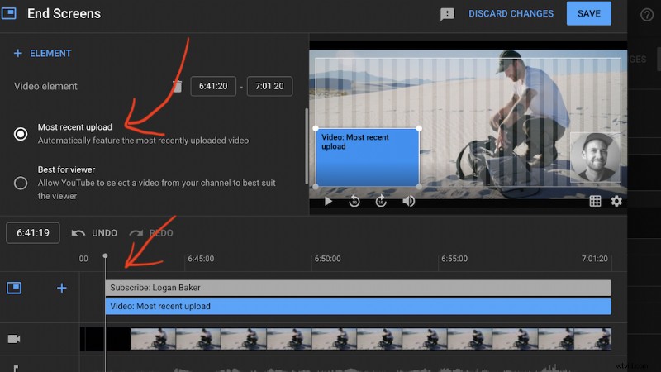Click the 7:01:20 timeline end label
The width and height of the screenshot is (661, 372).
point(594,259)
